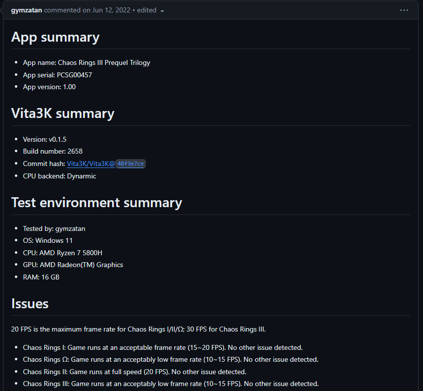Click the OS: Windows 11 entry
This screenshot has width=423, height=391.
(x=47, y=240)
